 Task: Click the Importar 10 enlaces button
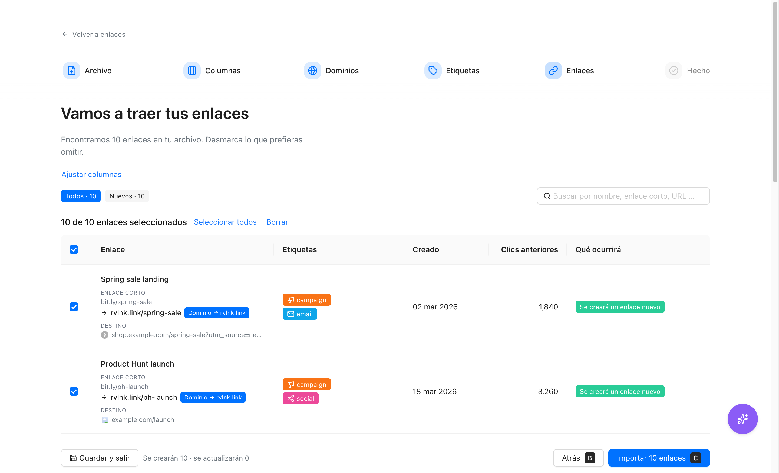click(659, 458)
